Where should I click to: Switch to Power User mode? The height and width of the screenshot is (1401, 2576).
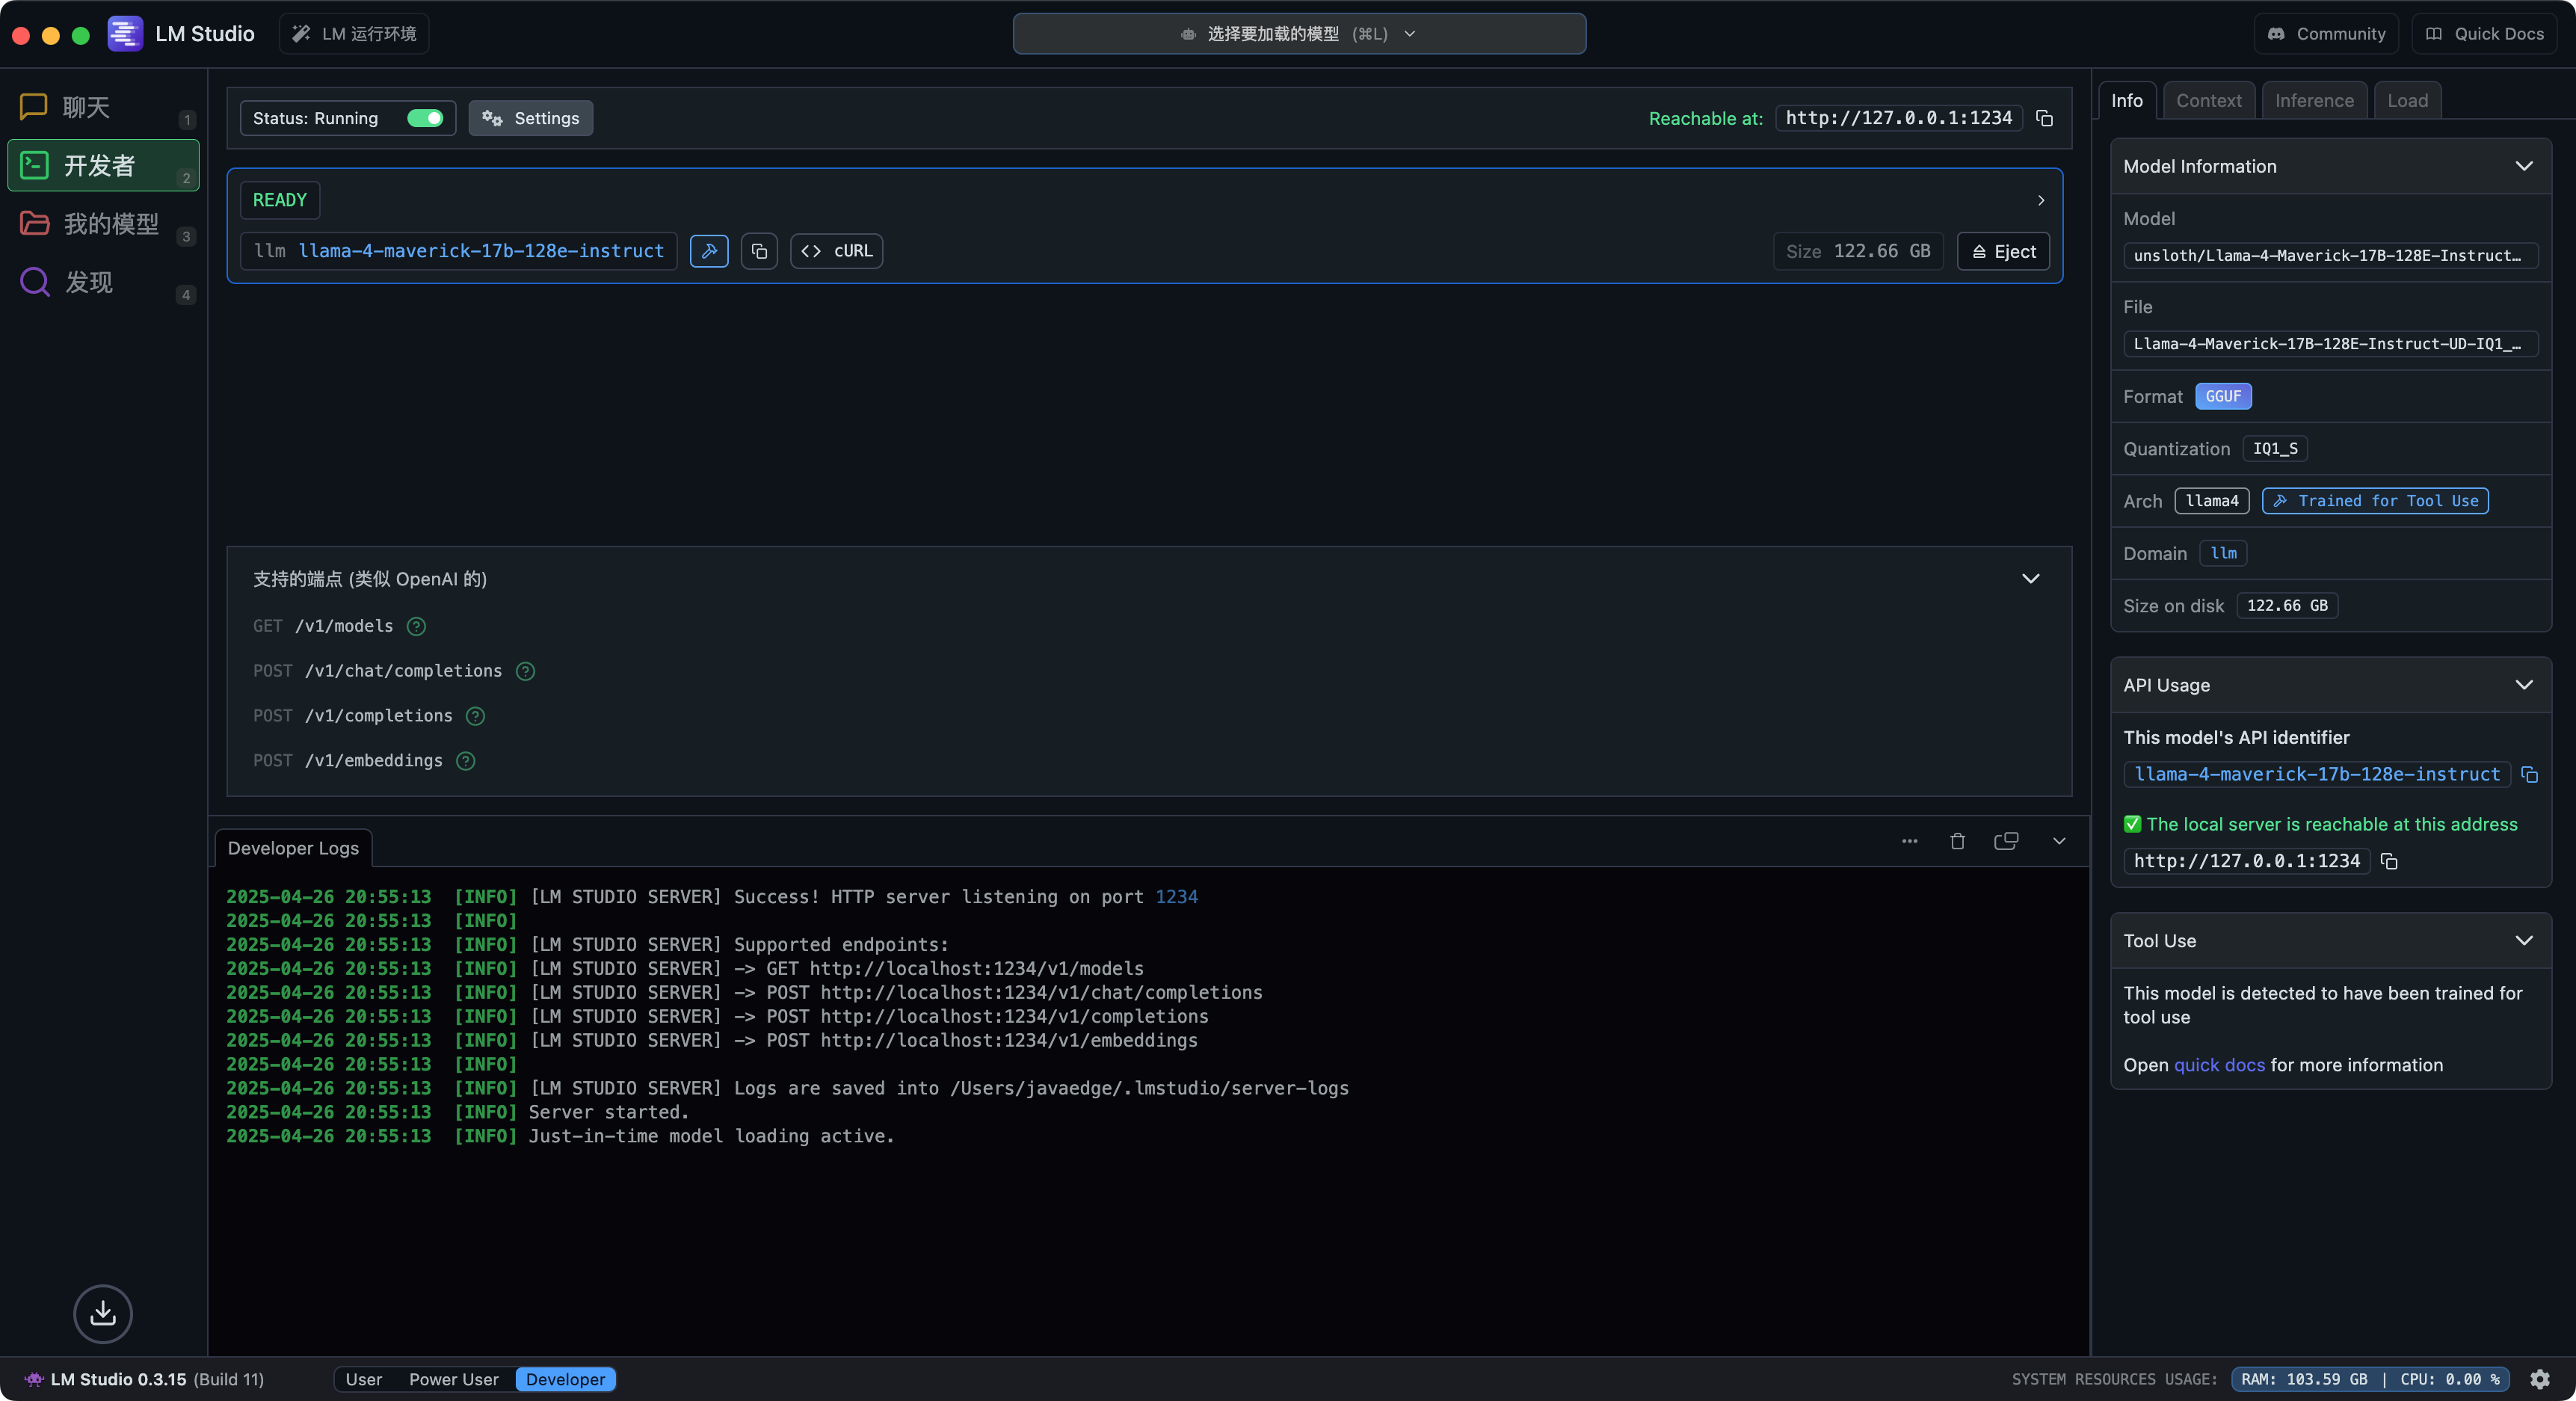tap(453, 1379)
